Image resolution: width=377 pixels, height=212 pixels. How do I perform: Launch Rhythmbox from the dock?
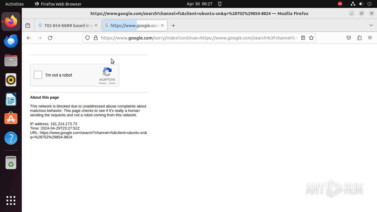(11, 80)
